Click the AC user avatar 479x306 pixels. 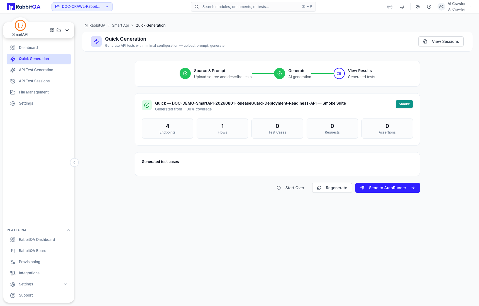pyautogui.click(x=441, y=7)
